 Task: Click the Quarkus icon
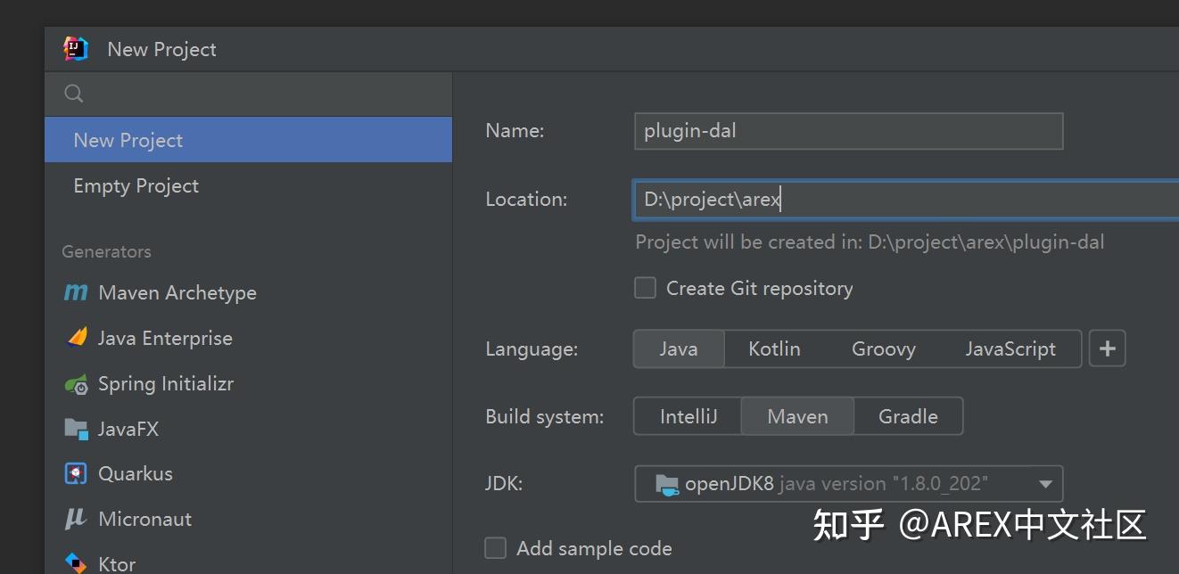tap(77, 473)
